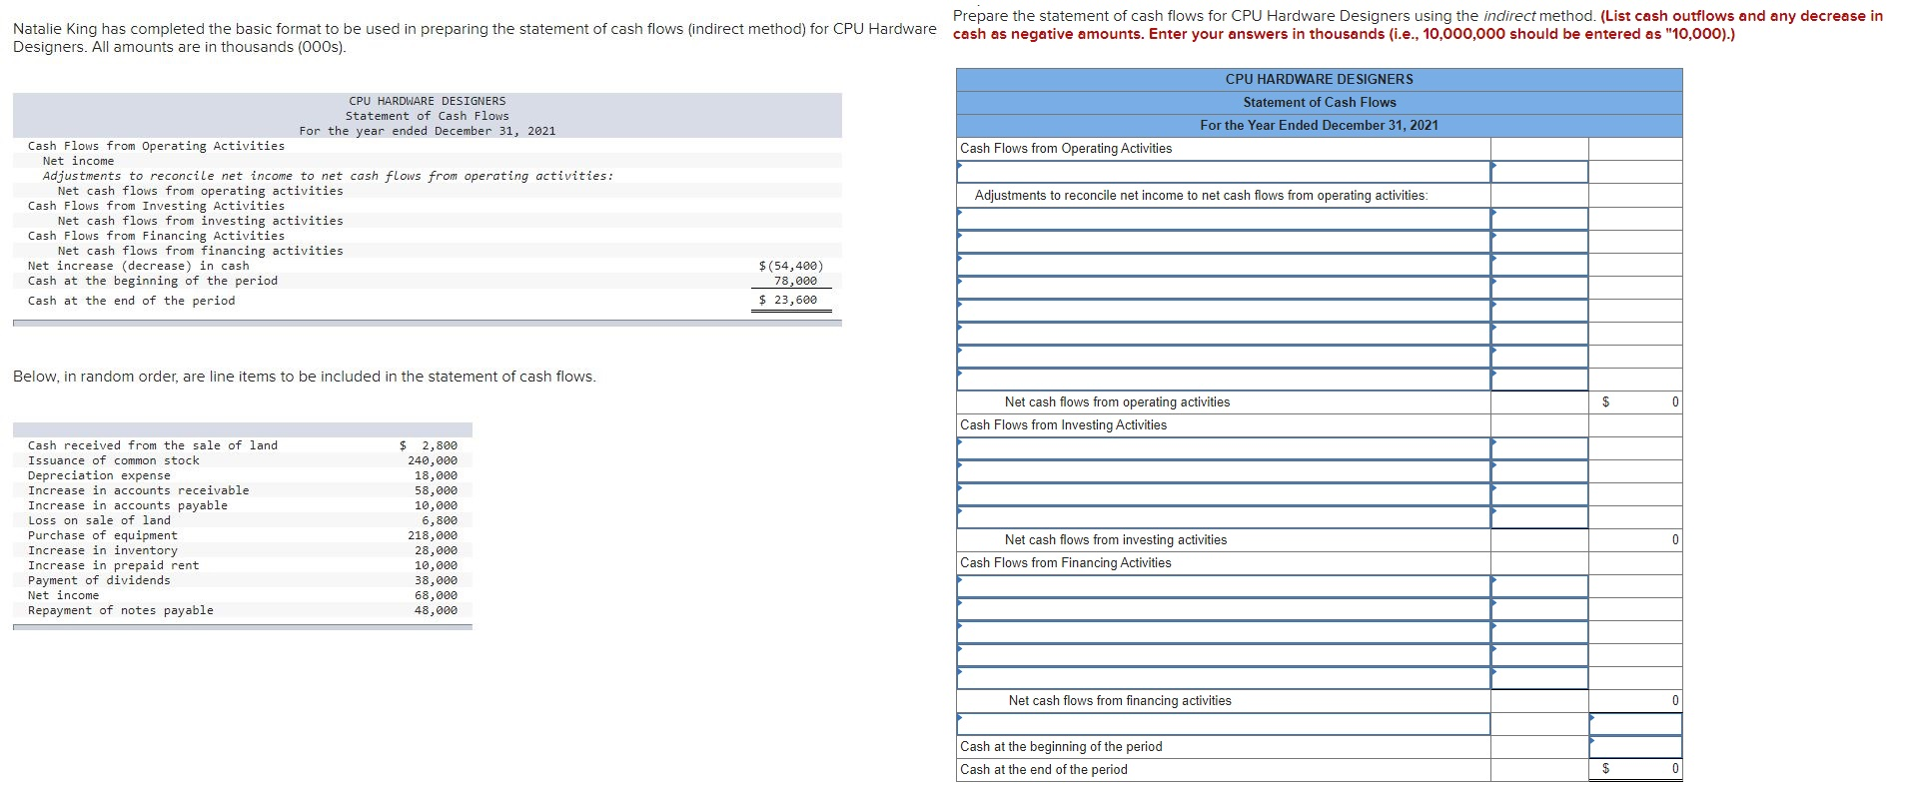1912x786 pixels.
Task: Click 'Cash Flows from Financing Activities' label in answer table
Action: [1065, 563]
